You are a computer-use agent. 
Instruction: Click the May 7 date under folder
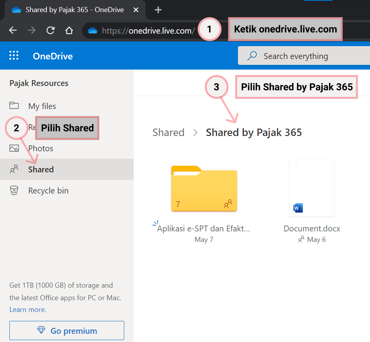pos(204,240)
